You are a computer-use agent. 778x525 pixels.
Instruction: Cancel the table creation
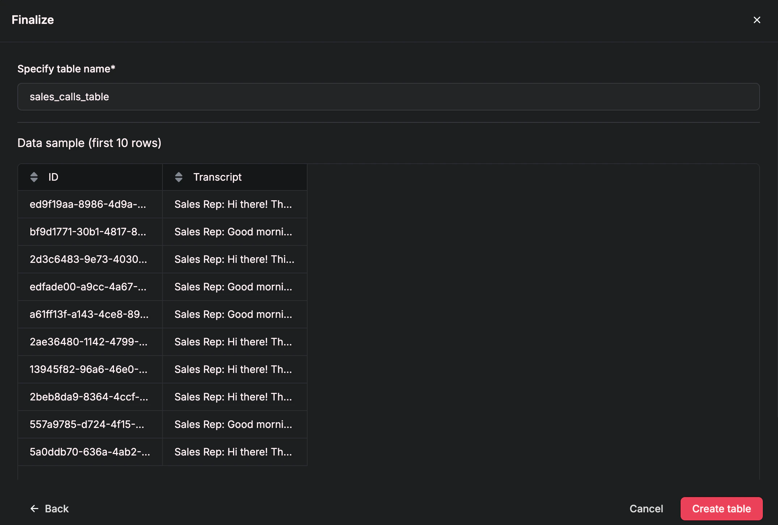pyautogui.click(x=646, y=509)
